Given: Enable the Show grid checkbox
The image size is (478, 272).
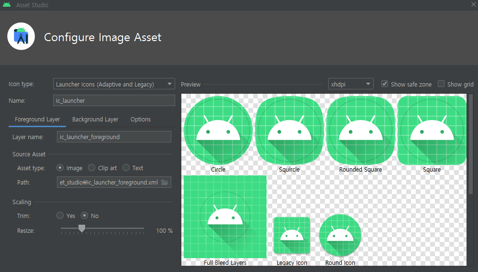Looking at the screenshot, I should pyautogui.click(x=441, y=84).
